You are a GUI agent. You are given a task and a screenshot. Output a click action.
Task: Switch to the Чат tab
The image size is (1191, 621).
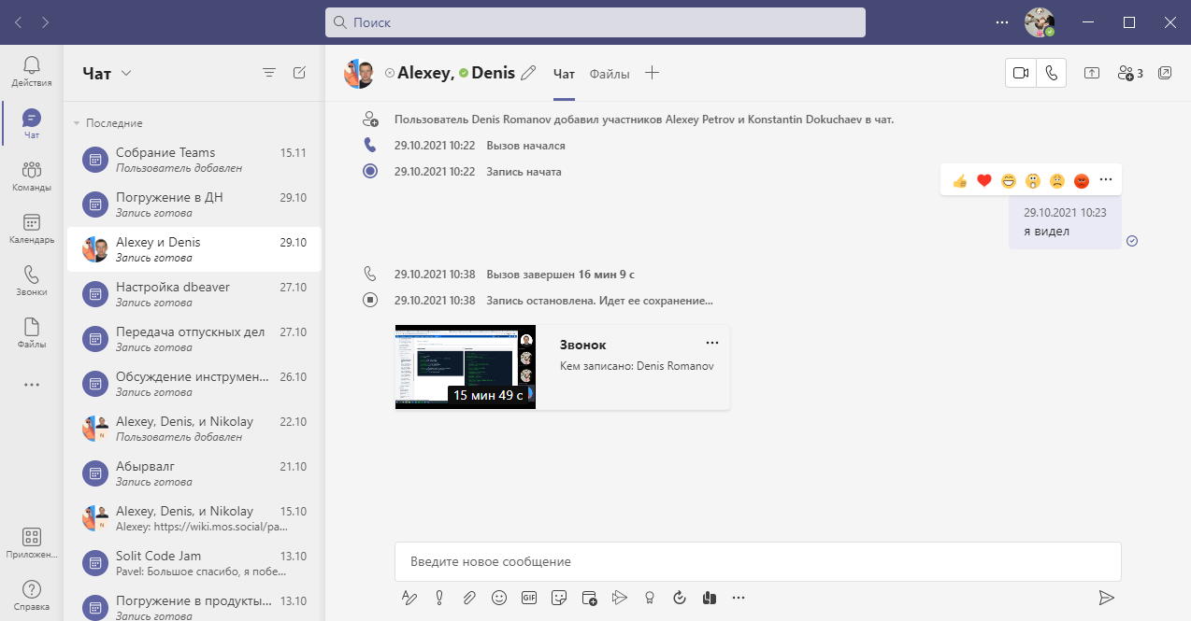point(564,74)
